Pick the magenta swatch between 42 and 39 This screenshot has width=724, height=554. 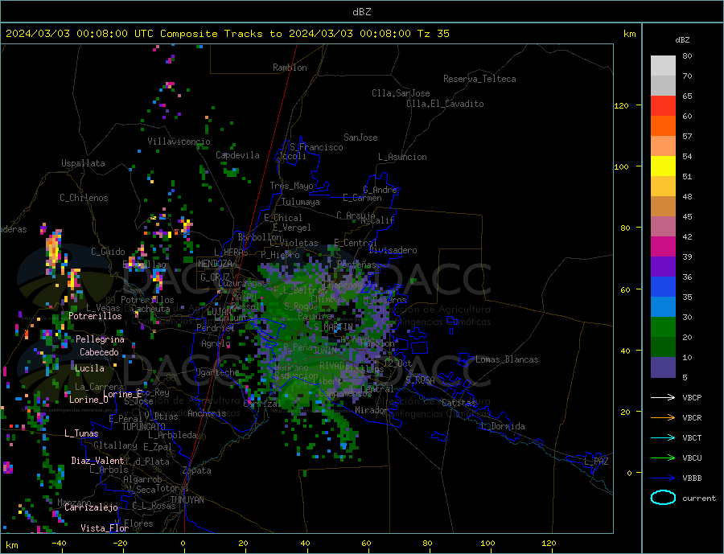(663, 247)
